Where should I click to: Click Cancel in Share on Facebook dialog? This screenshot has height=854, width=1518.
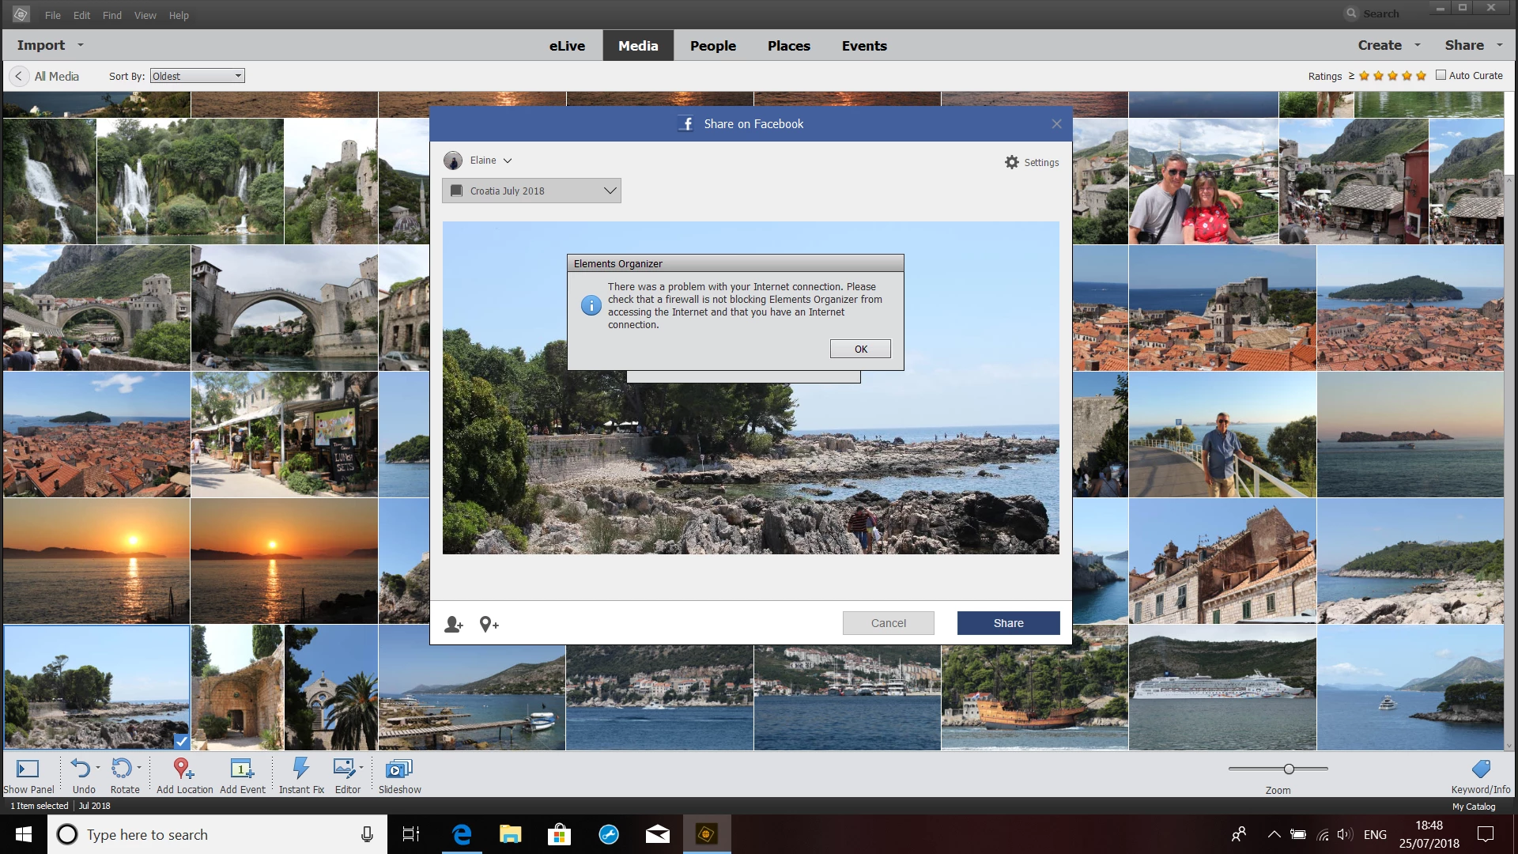pyautogui.click(x=888, y=623)
